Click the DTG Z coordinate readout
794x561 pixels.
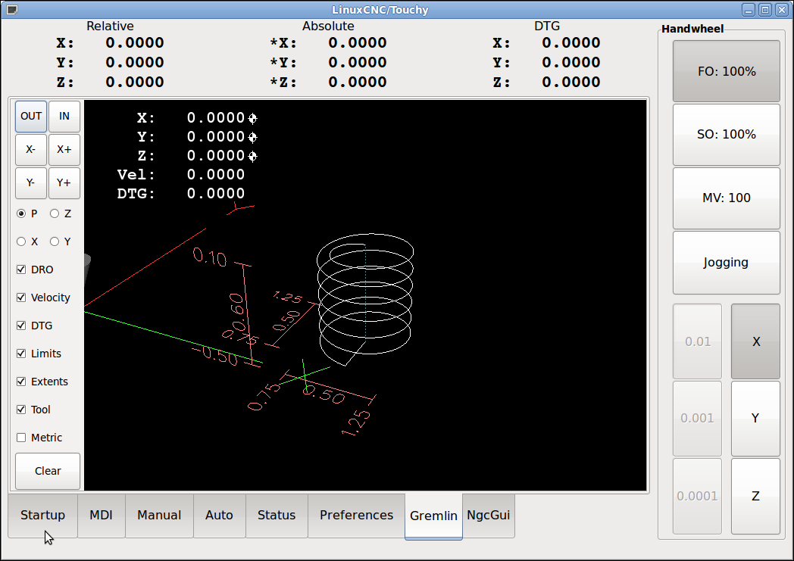coord(547,82)
